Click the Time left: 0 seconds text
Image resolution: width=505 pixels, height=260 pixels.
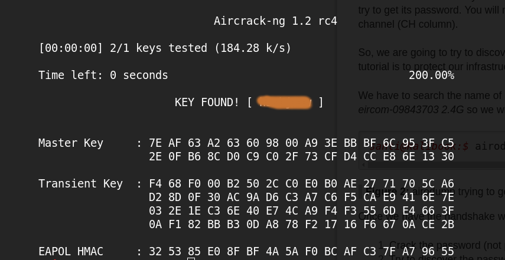[x=103, y=75]
